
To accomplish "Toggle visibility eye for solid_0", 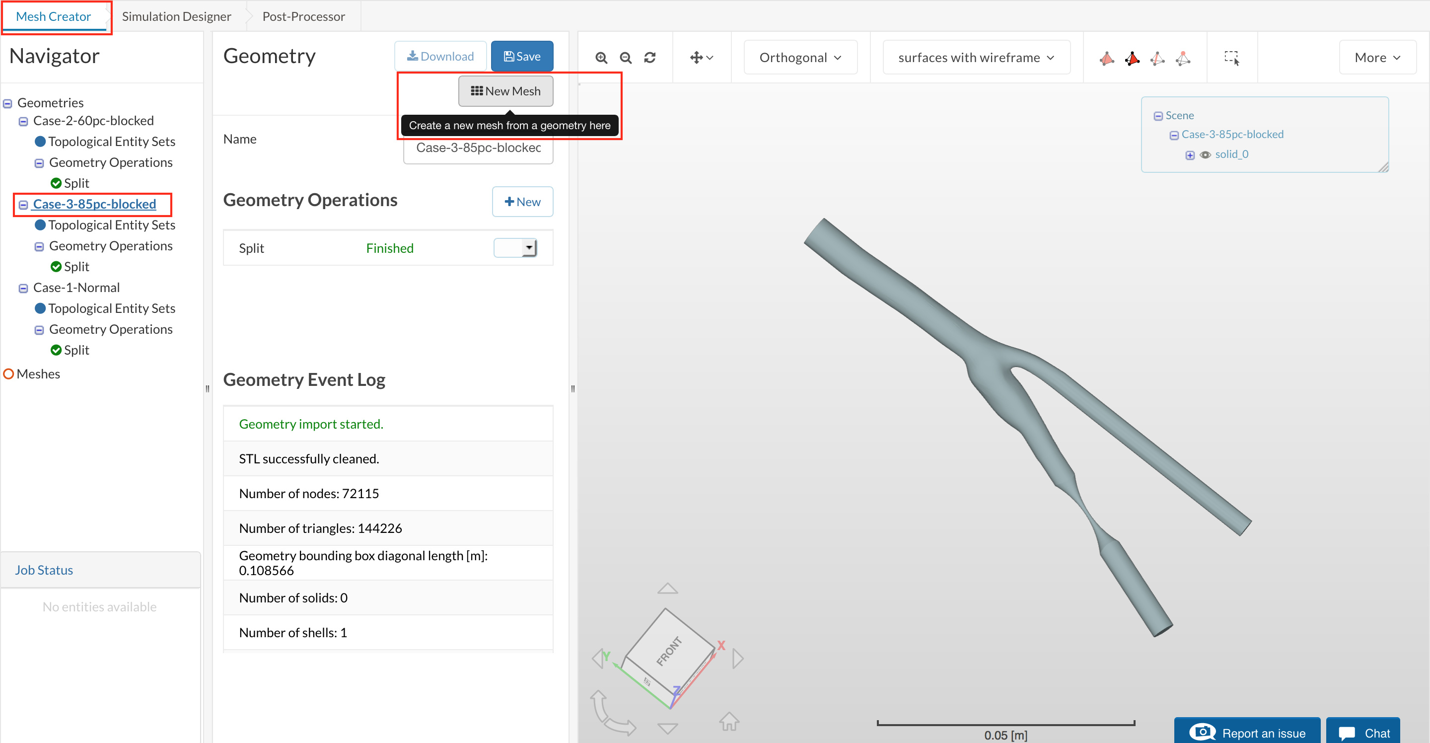I will pyautogui.click(x=1205, y=155).
